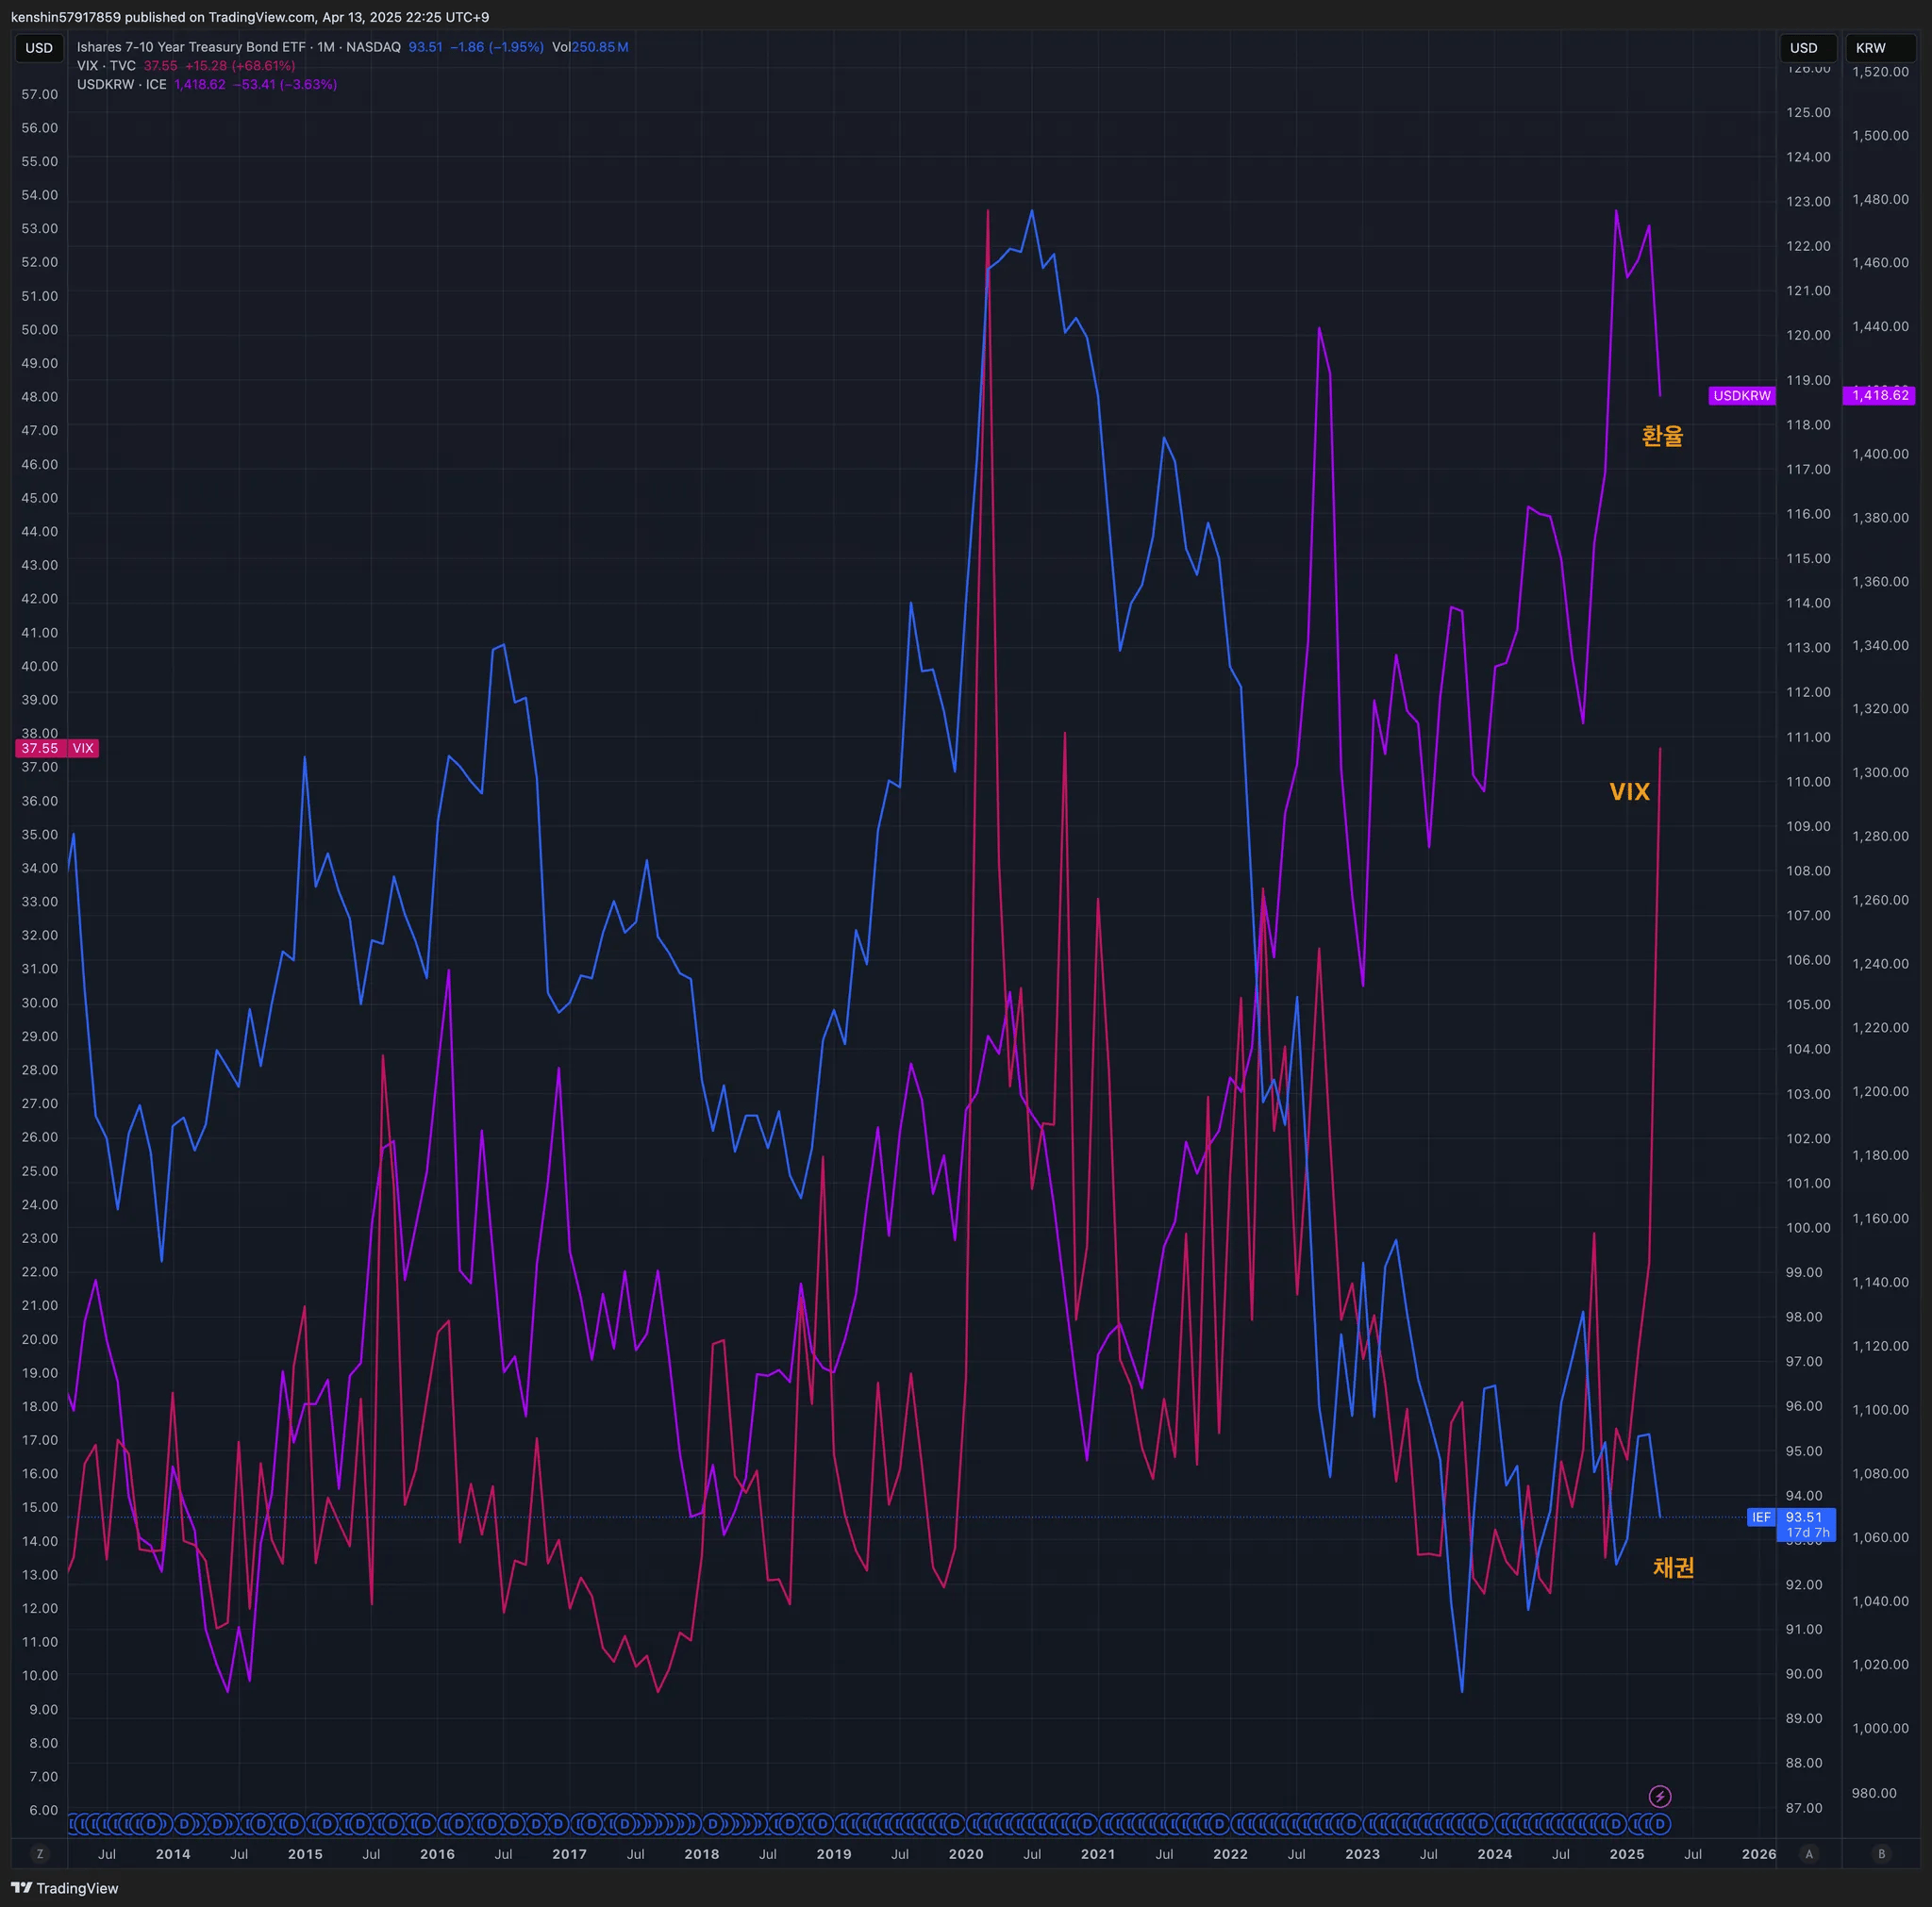Click the blue IEF series label tag

[x=1761, y=1517]
